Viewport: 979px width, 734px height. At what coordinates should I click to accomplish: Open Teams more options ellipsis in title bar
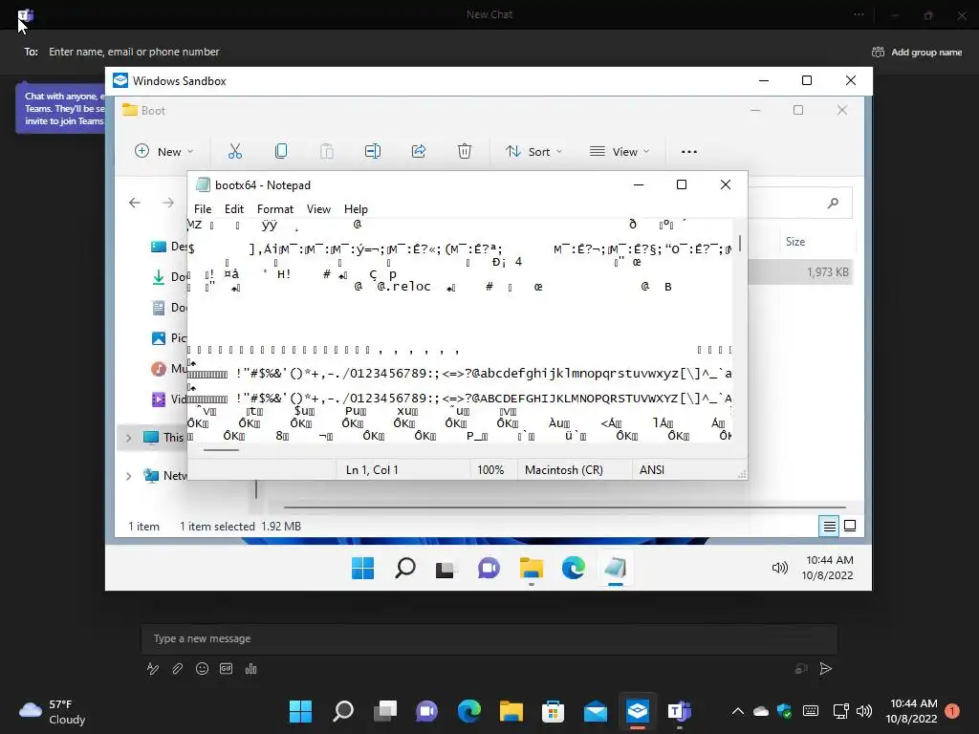(x=859, y=14)
